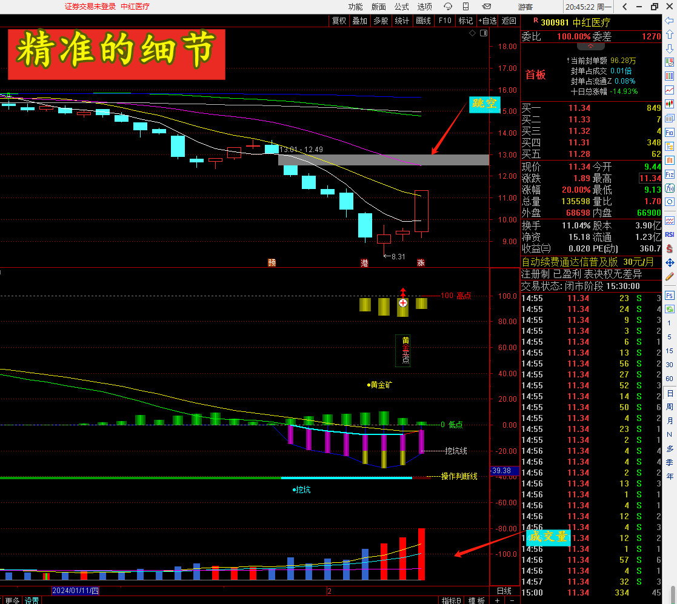Click the 复权 toolbar button
The width and height of the screenshot is (677, 604).
[339, 21]
